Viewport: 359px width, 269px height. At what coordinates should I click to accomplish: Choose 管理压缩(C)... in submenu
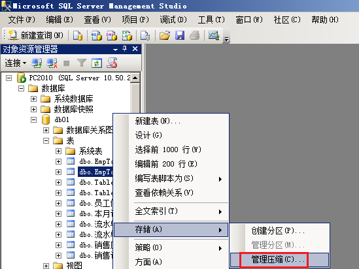[x=280, y=260]
